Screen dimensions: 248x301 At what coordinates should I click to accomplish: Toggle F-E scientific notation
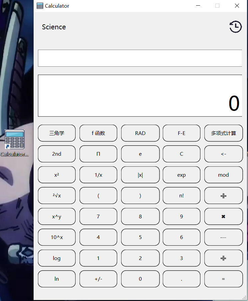point(181,133)
